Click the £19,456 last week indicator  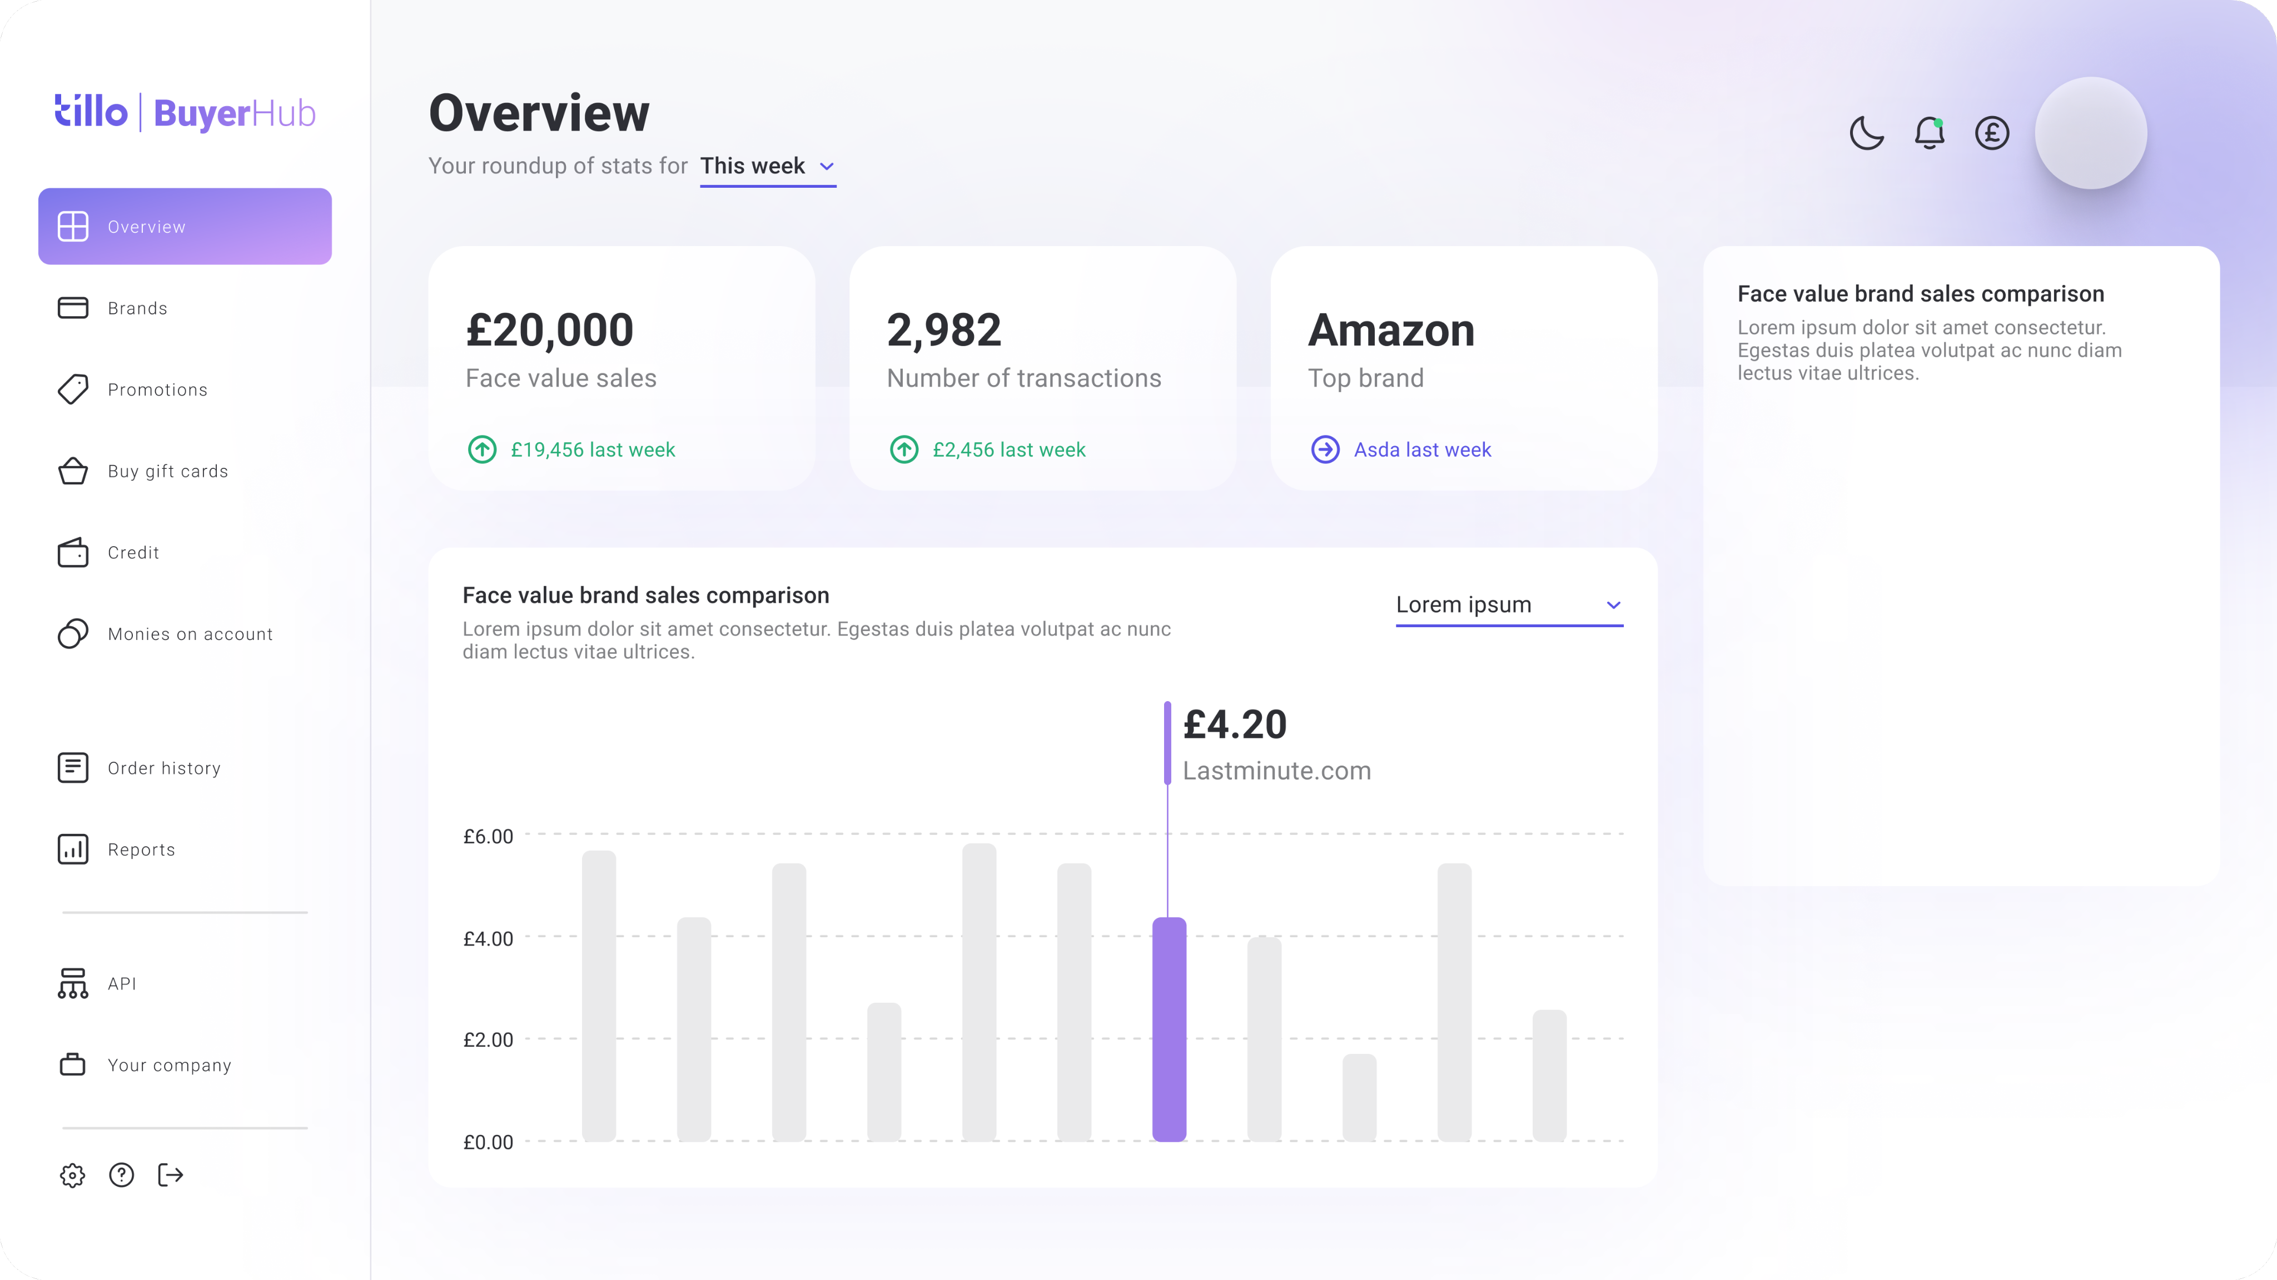coord(592,449)
